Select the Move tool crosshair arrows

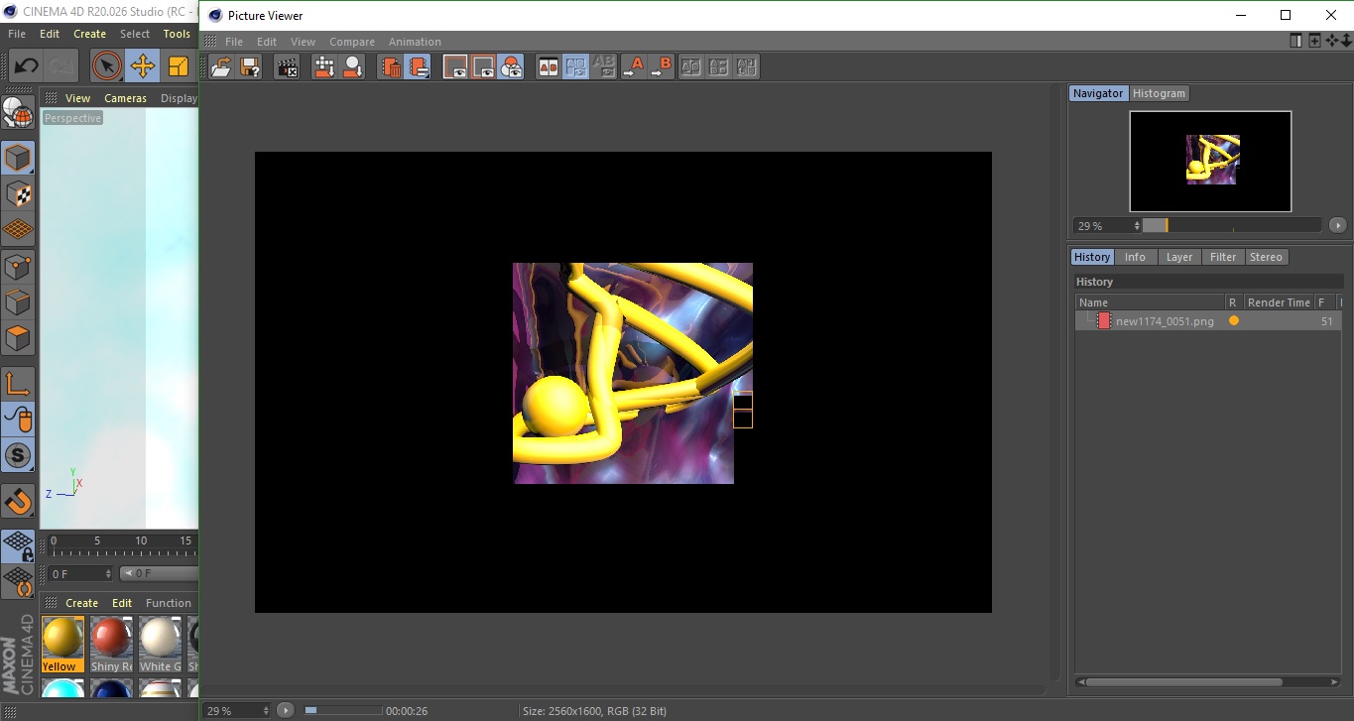143,66
